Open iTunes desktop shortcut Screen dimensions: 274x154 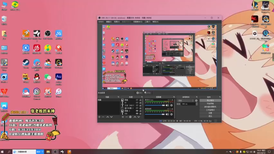[x=59, y=93]
